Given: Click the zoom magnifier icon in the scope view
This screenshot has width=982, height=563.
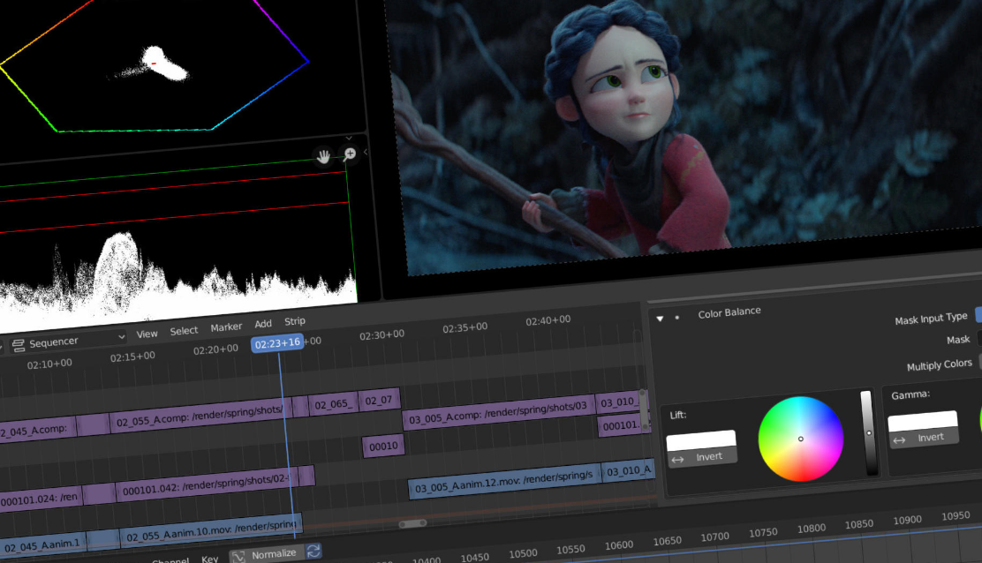Looking at the screenshot, I should [x=350, y=154].
